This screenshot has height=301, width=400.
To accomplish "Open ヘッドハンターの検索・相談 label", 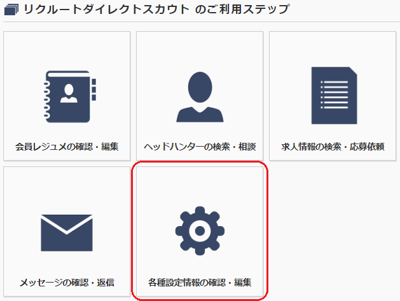I will (200, 147).
